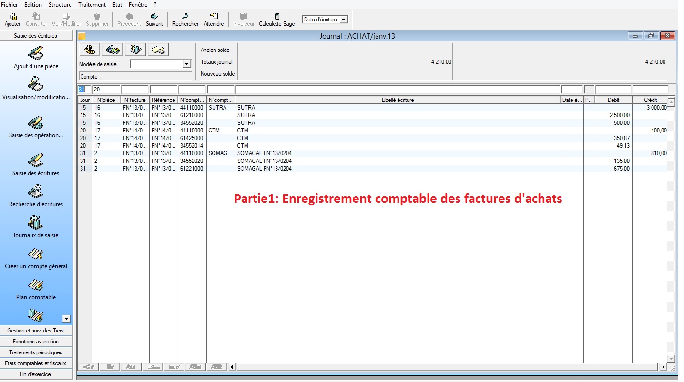Image resolution: width=684 pixels, height=382 pixels.
Task: Click the balance (équilibrage) icon in the journal window
Action: (89, 49)
